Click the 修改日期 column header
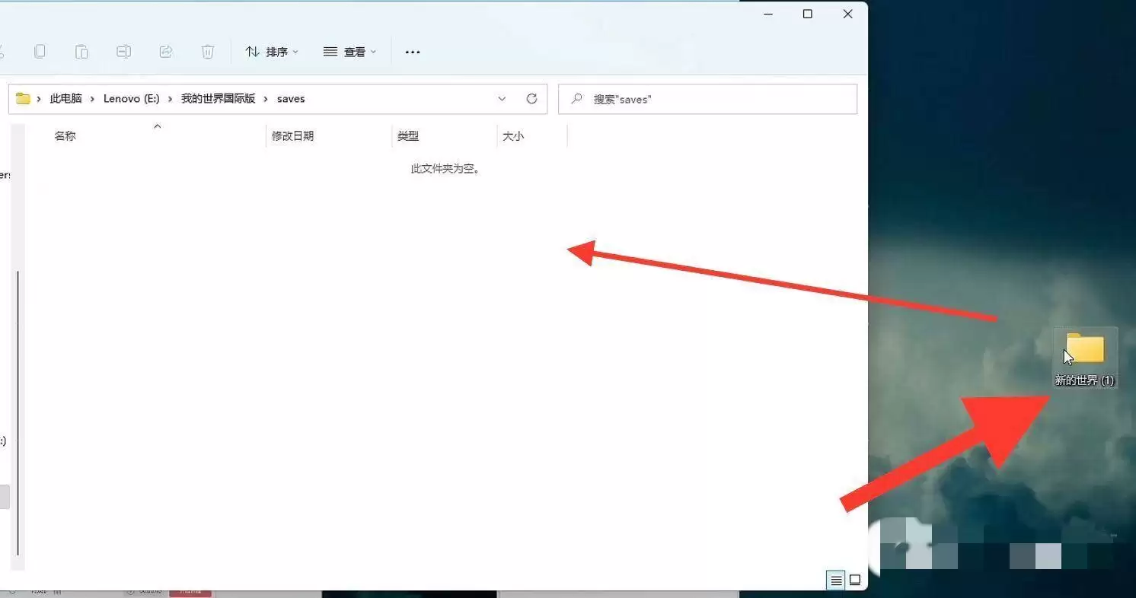The height and width of the screenshot is (598, 1136). (x=293, y=135)
